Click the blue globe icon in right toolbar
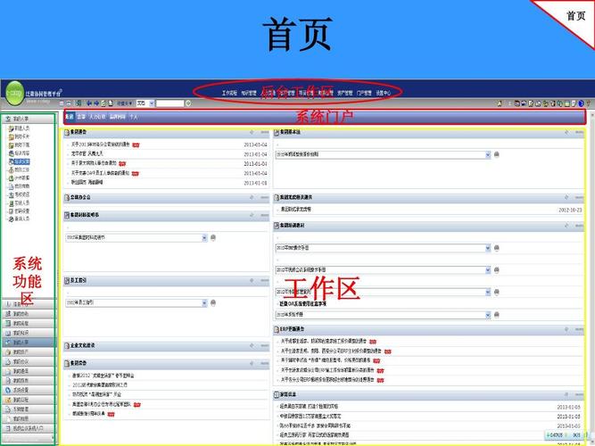 pyautogui.click(x=581, y=103)
